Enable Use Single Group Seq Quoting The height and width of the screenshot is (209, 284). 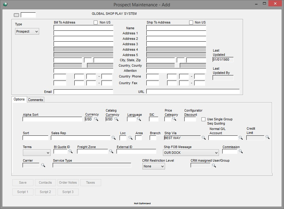coord(203,119)
